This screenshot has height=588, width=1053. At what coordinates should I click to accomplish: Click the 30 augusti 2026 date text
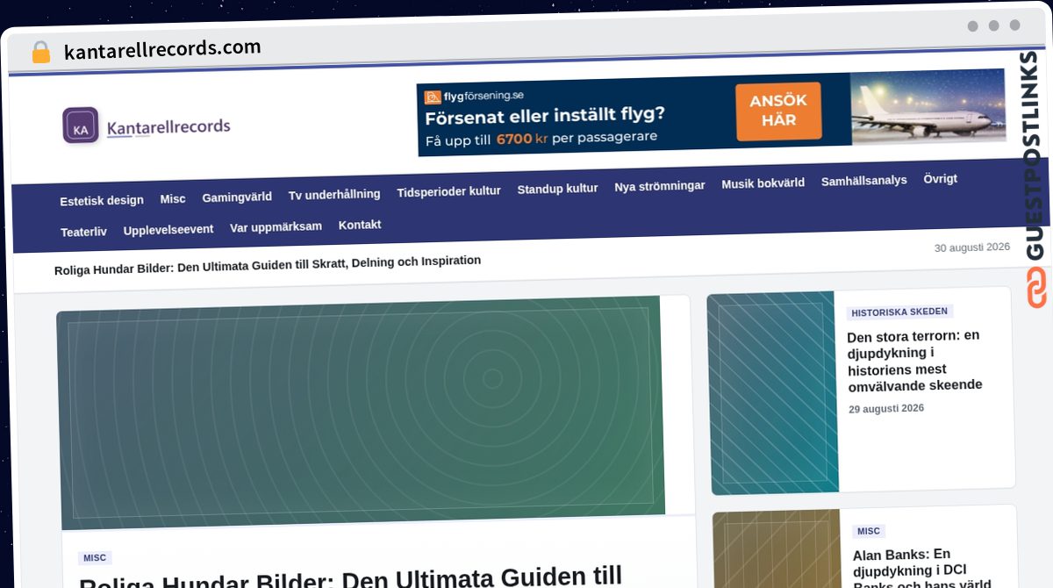(972, 247)
